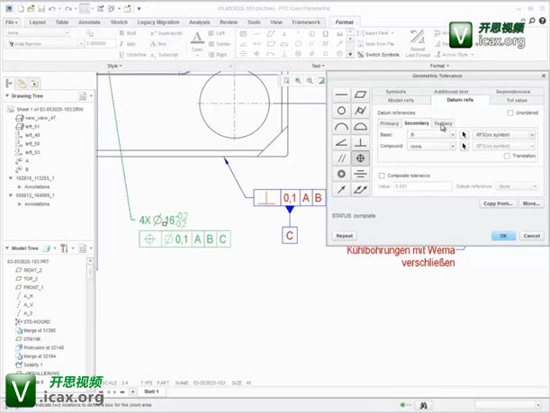Pick the Circularity tolerance symbol
Viewport: 550px width, 413px height.
pyautogui.click(x=341, y=110)
